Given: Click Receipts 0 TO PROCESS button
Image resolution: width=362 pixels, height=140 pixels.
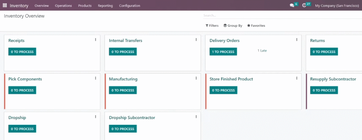Looking at the screenshot, I should 22,52.
